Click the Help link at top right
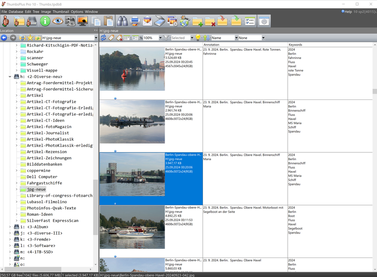Image resolution: width=377 pixels, height=277 pixels. point(347,12)
